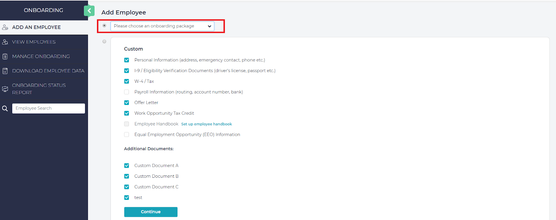Image resolution: width=556 pixels, height=220 pixels.
Task: Click the Download Employee Data file icon
Action: 5,71
